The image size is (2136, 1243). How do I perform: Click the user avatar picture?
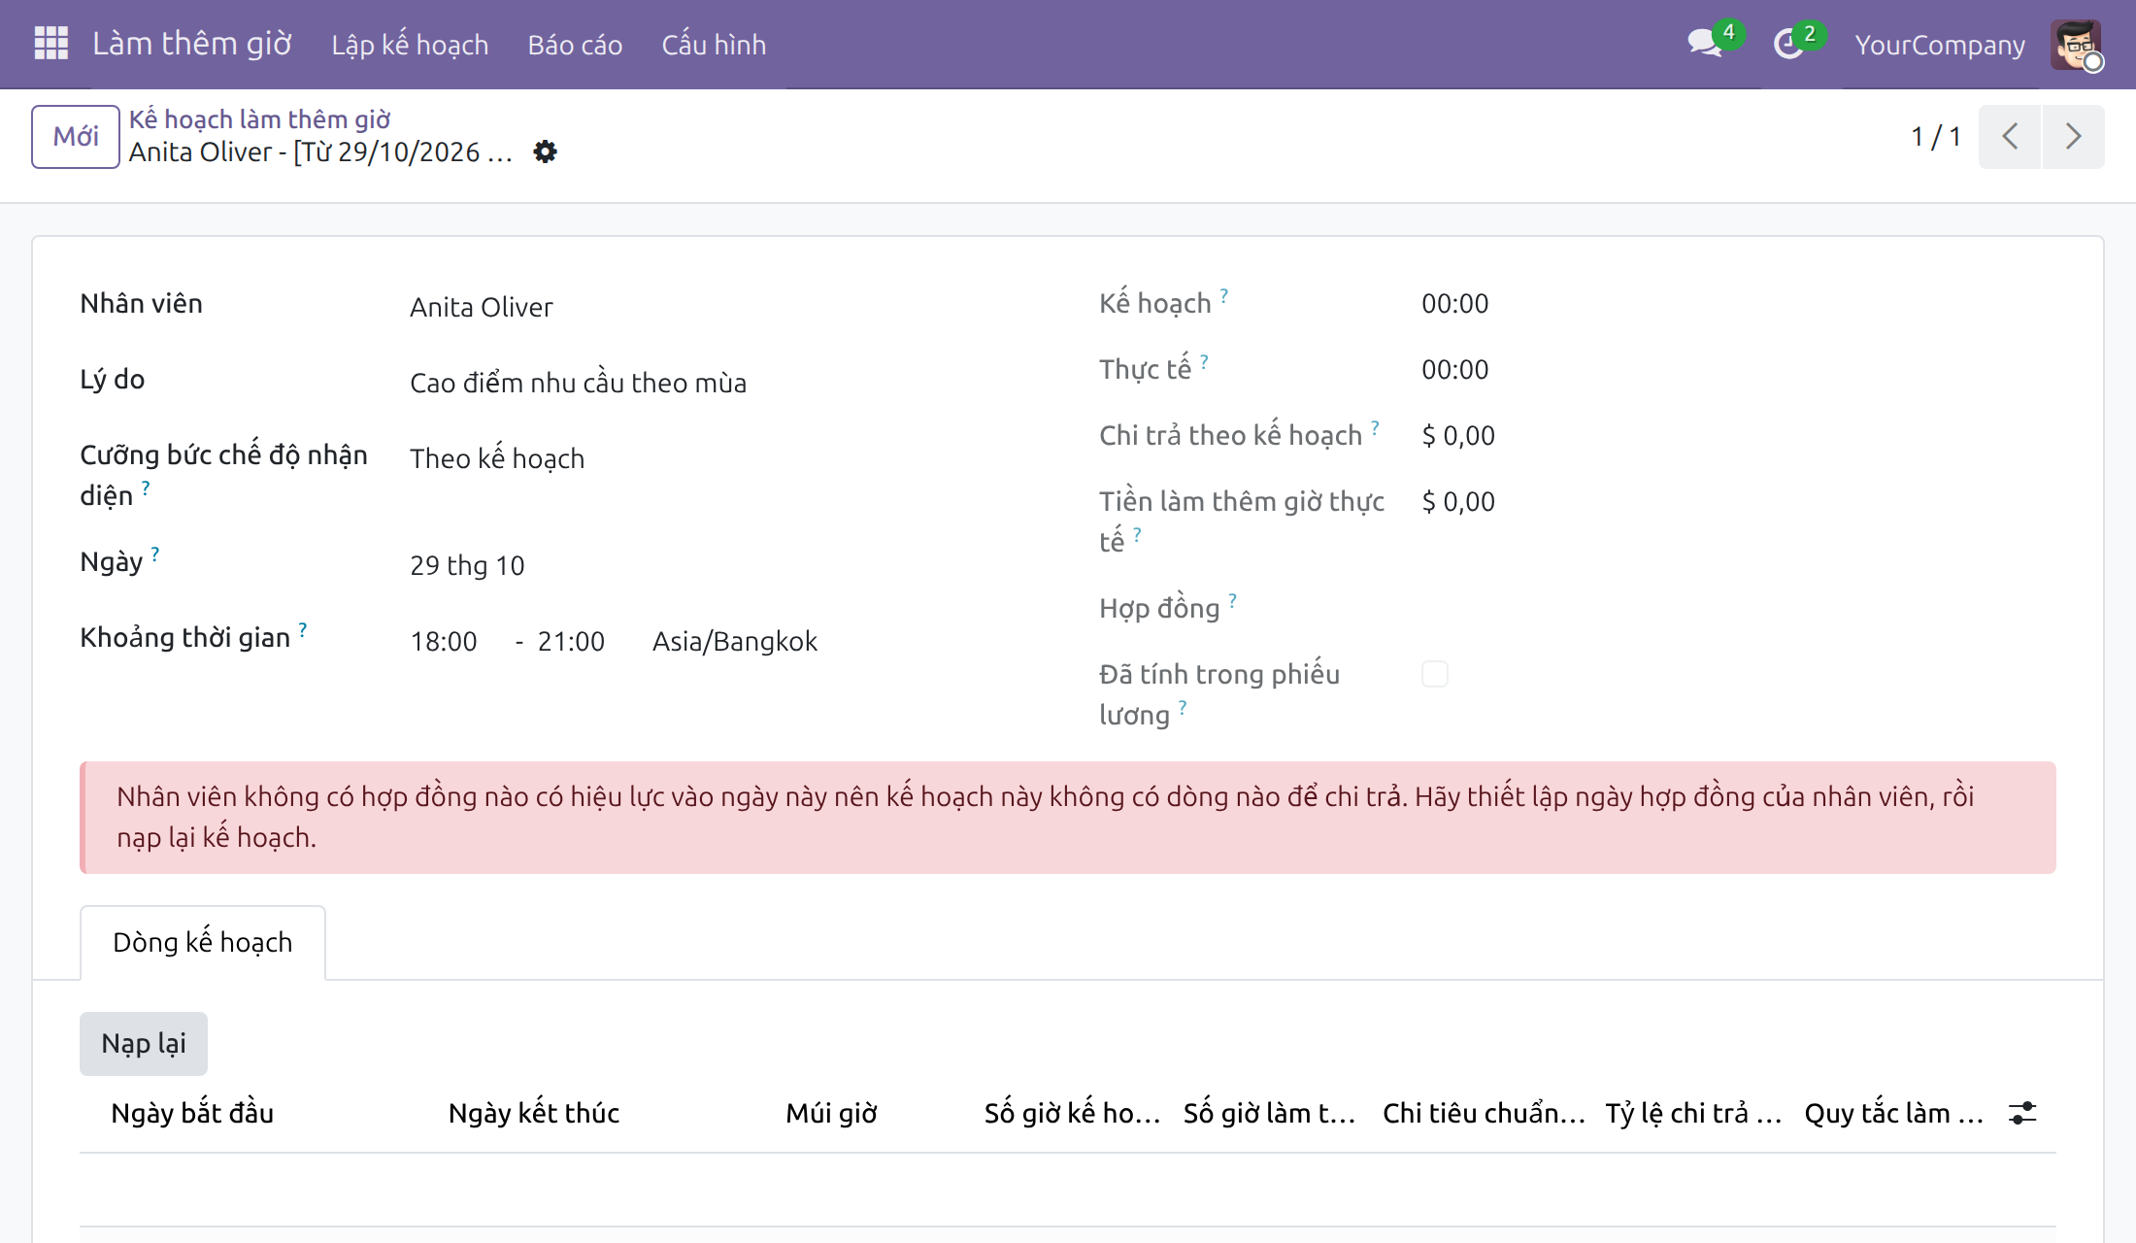2076,45
